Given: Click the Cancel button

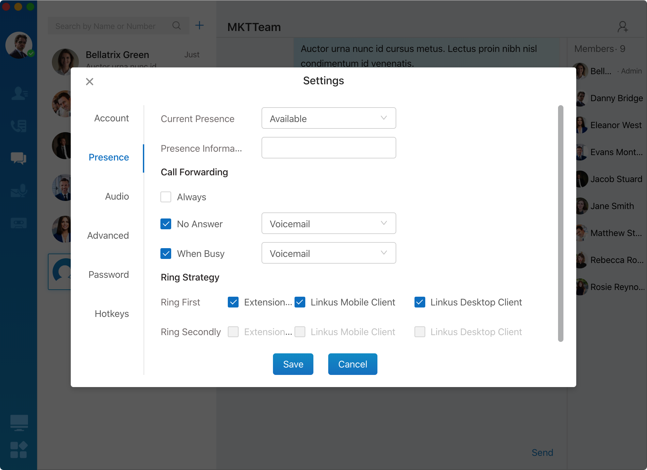Looking at the screenshot, I should point(352,364).
